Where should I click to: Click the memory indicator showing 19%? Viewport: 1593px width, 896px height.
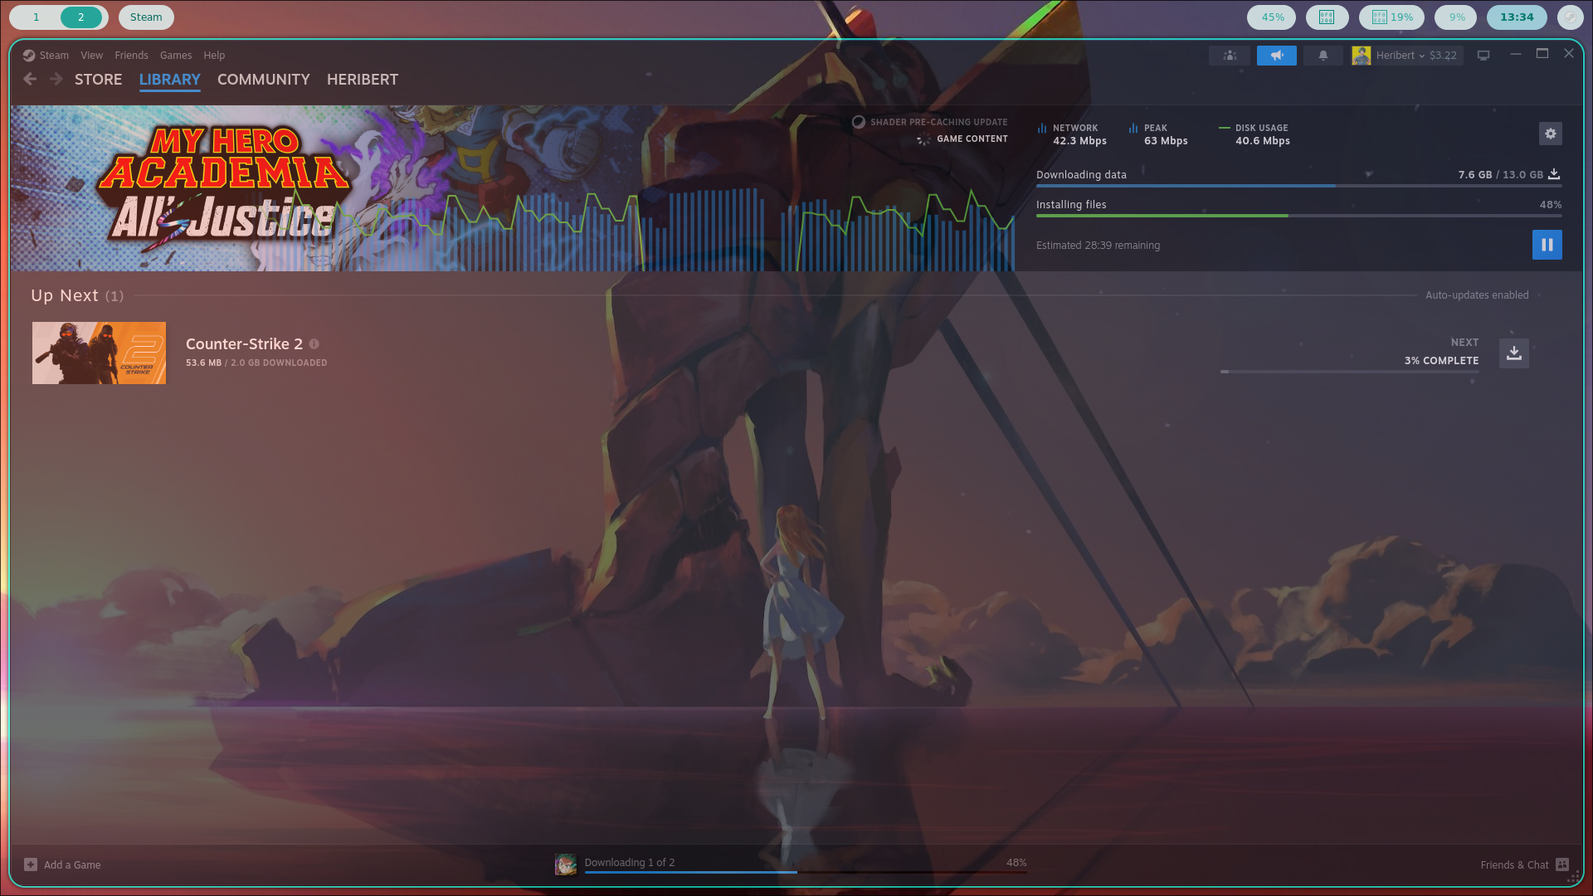[1392, 17]
